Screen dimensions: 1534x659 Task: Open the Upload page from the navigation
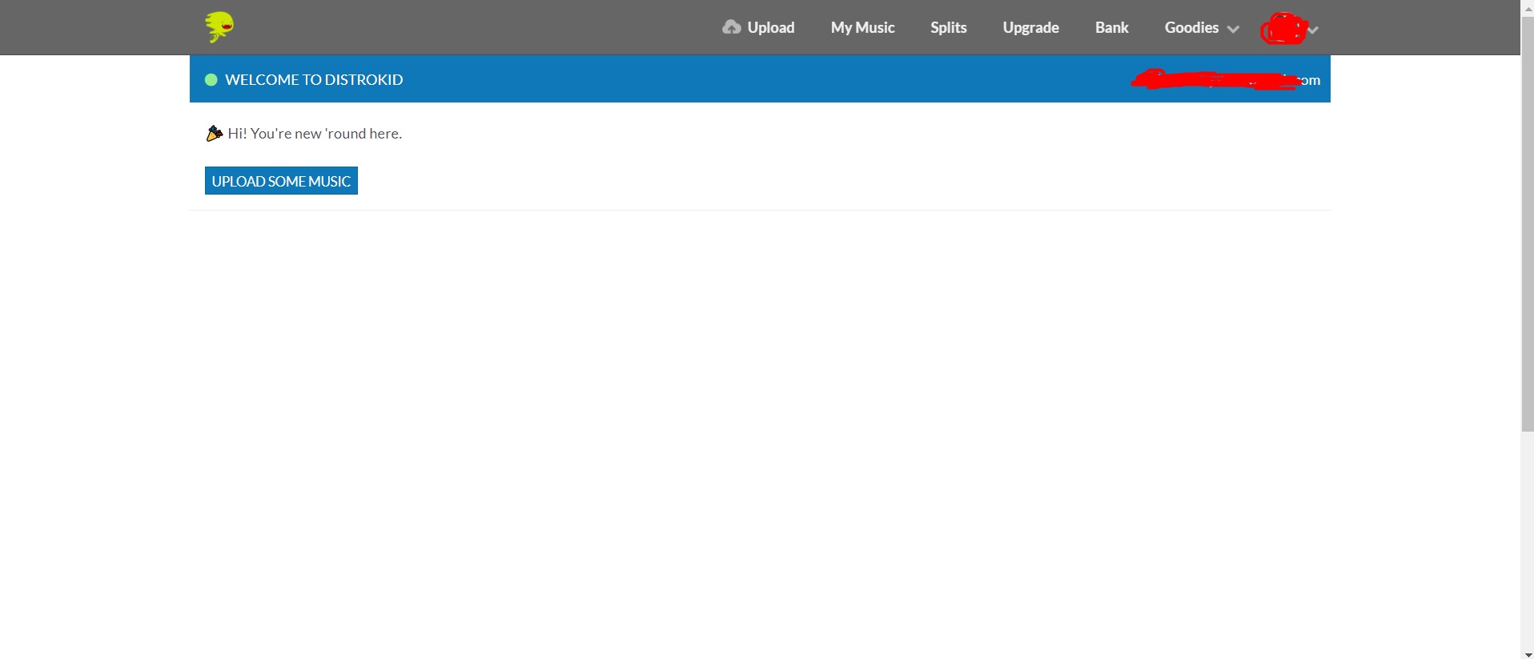tap(771, 27)
